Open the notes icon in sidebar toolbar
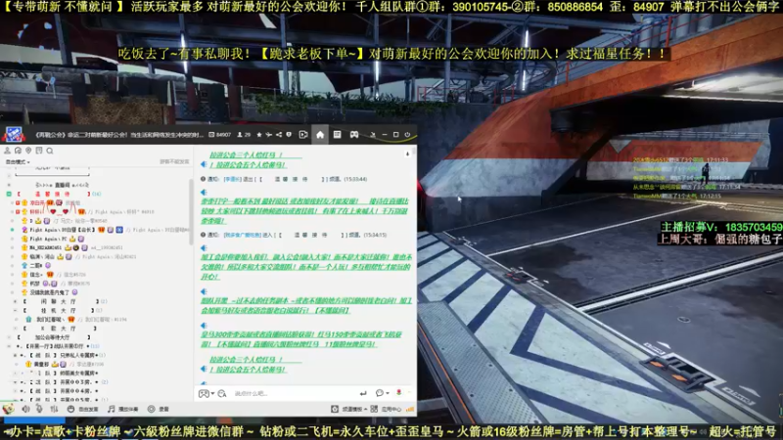 pos(39,151)
